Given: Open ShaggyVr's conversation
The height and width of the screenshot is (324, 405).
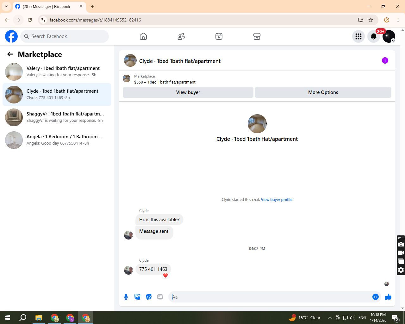Looking at the screenshot, I should 57,117.
